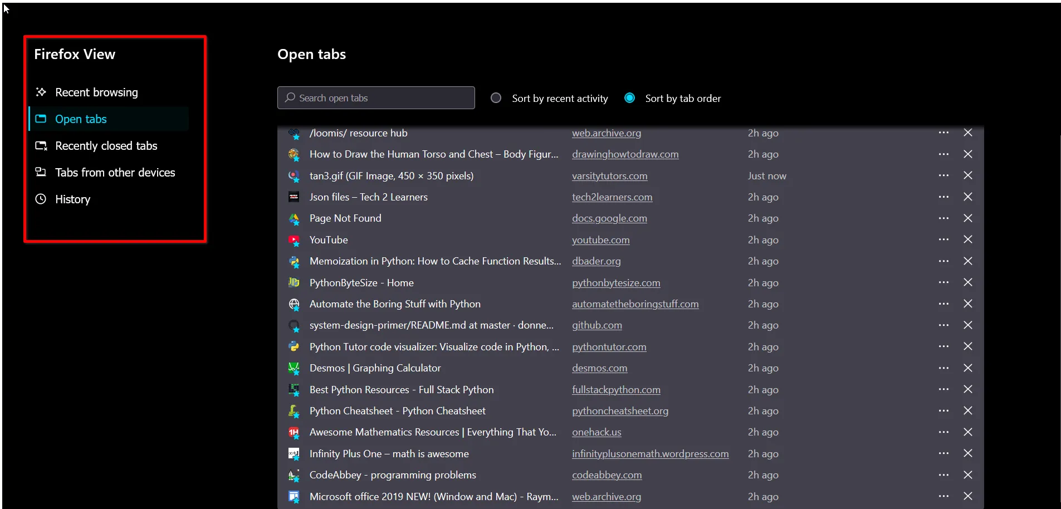Close the Human Torso drawing tab

pyautogui.click(x=968, y=154)
